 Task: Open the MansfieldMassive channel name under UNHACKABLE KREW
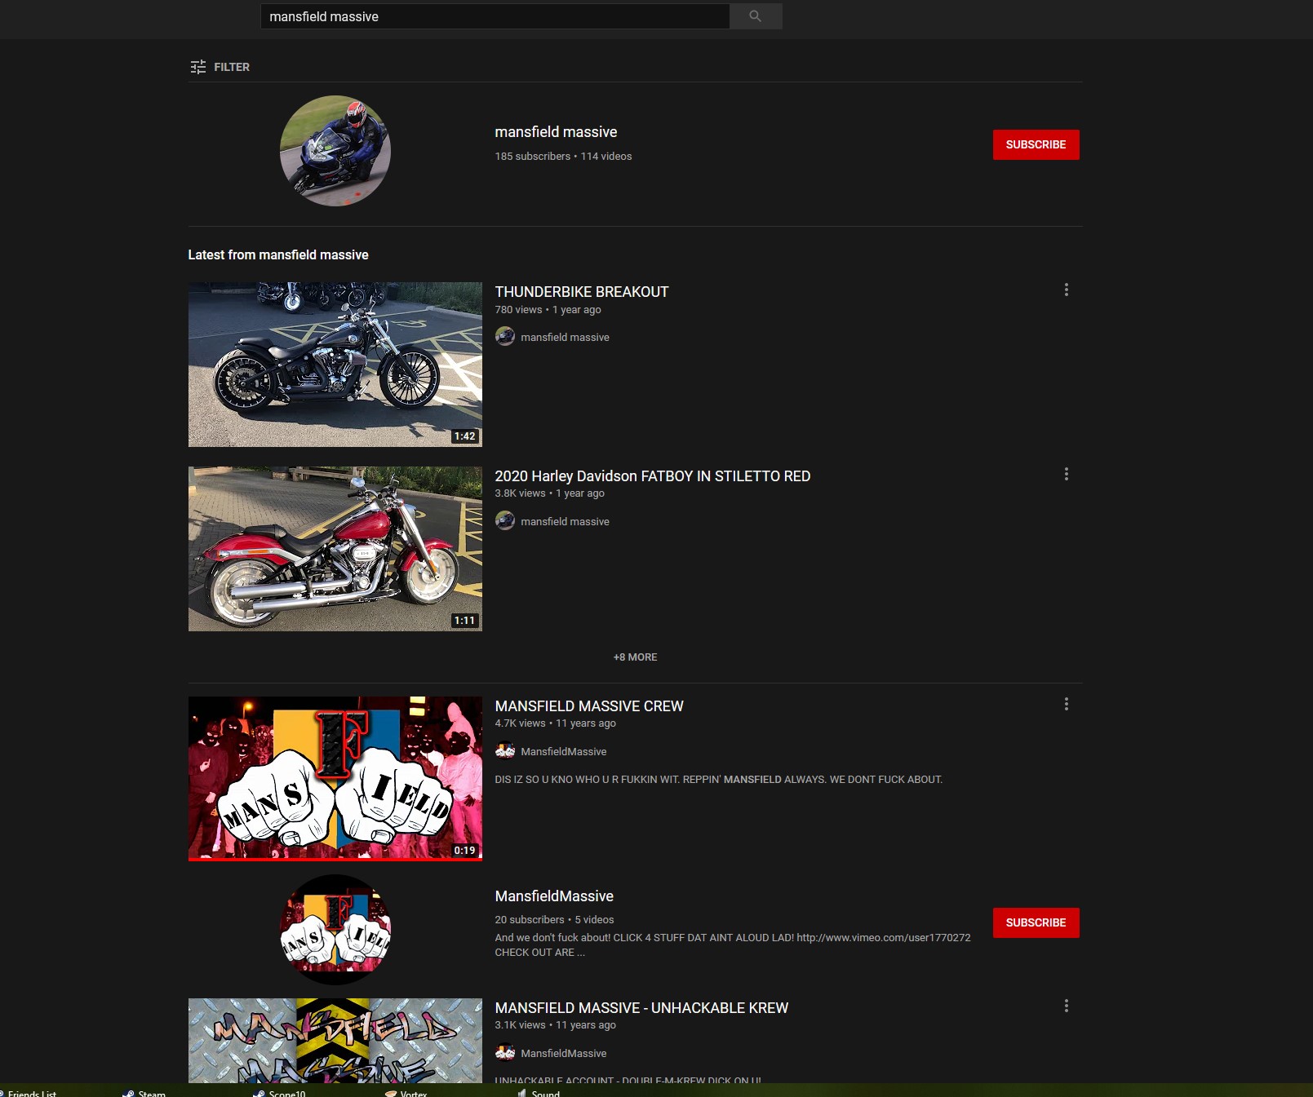pos(564,1053)
